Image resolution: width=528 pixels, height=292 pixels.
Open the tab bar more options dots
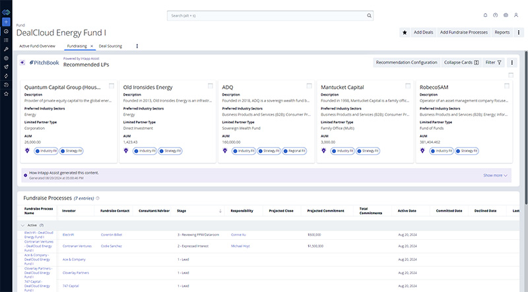tap(137, 46)
